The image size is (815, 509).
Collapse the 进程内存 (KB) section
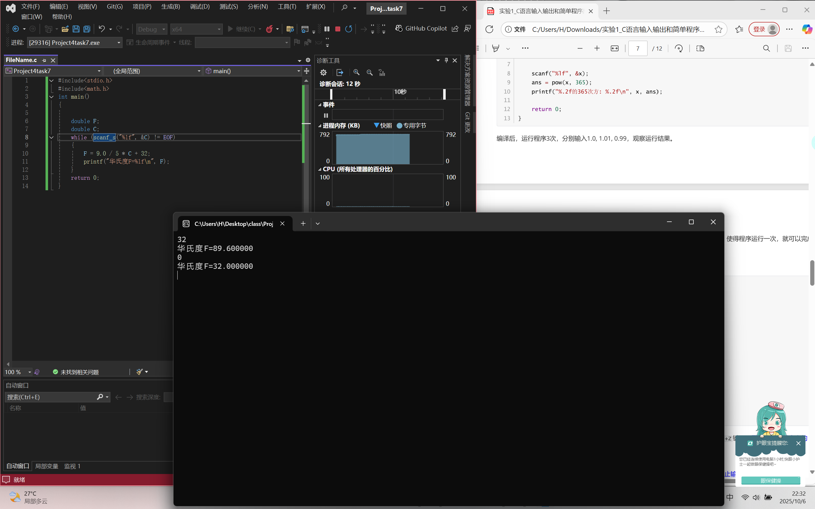320,126
